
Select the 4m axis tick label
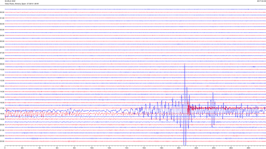(40, 148)
